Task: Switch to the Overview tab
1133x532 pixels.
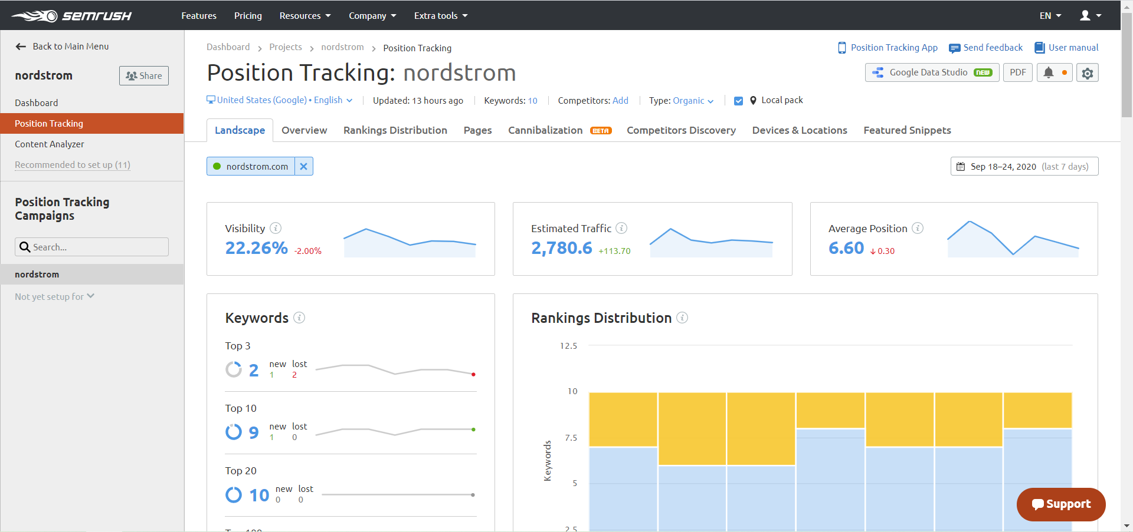Action: tap(304, 130)
